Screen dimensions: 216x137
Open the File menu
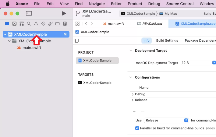[37, 4]
